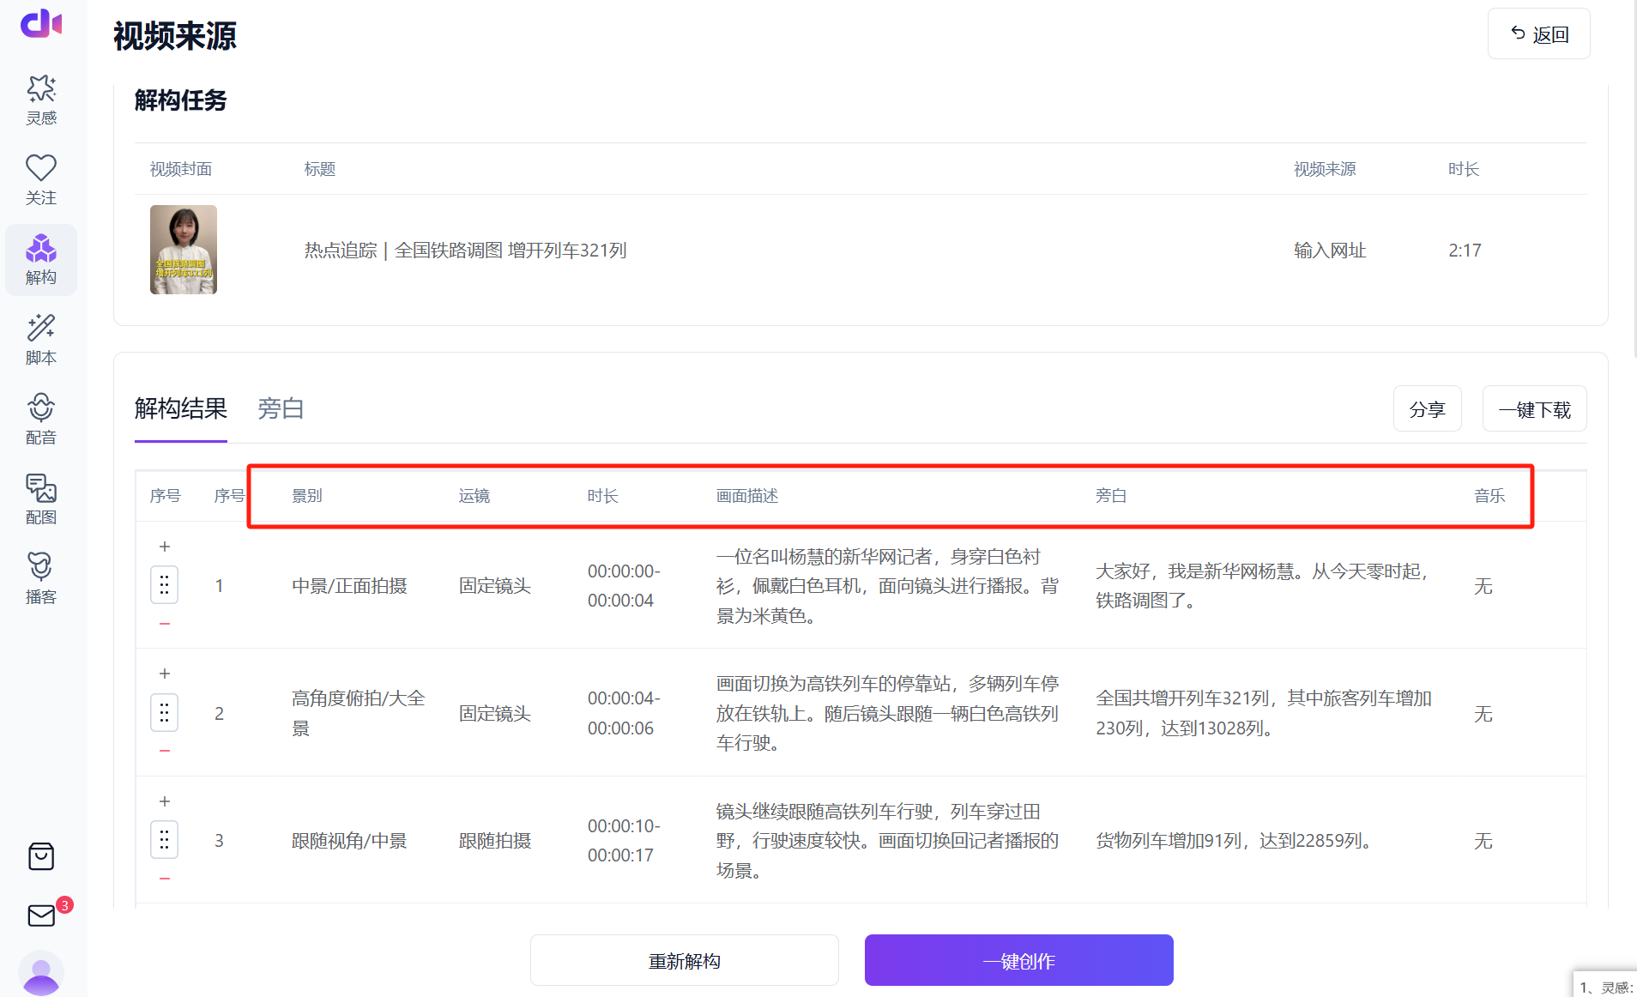The height and width of the screenshot is (997, 1637).
Task: Expand row 1 using the plus icon
Action: pyautogui.click(x=164, y=547)
